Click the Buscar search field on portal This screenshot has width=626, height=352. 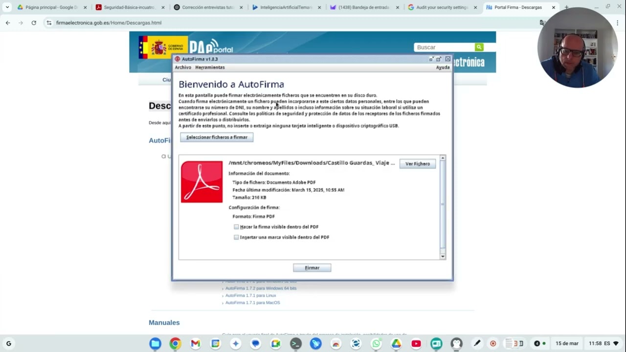(x=444, y=47)
